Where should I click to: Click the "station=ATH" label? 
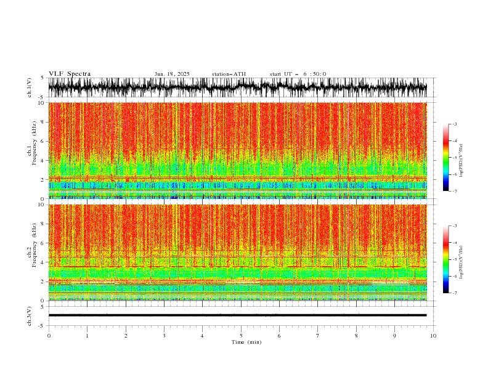click(229, 74)
